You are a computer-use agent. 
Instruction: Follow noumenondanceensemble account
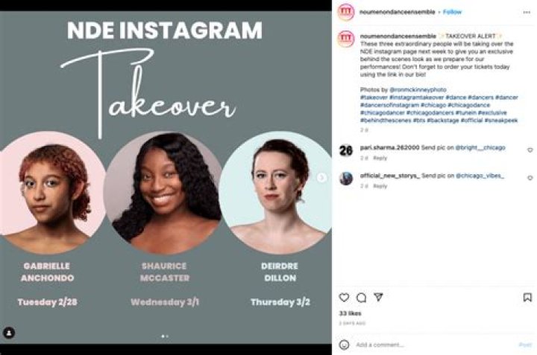(x=453, y=12)
